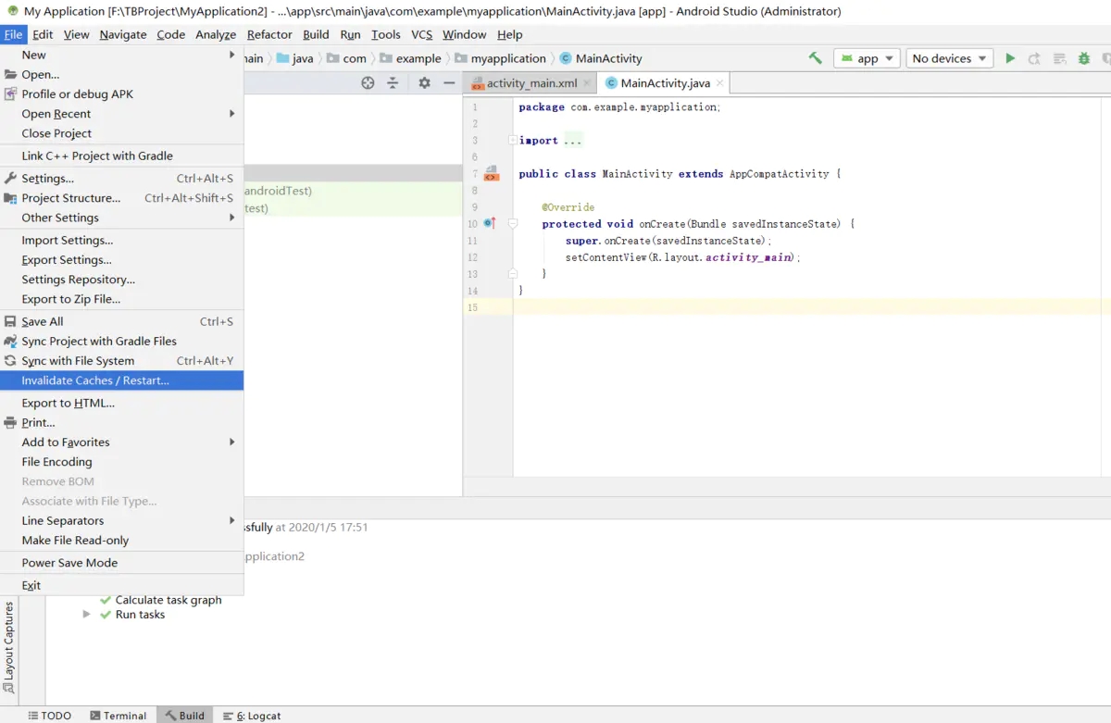Open the VCS menu
Image resolution: width=1111 pixels, height=723 pixels.
(x=421, y=34)
